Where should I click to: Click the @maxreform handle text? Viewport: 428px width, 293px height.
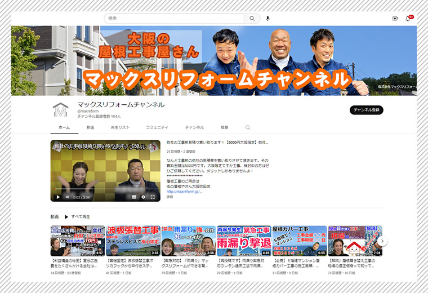click(x=88, y=111)
